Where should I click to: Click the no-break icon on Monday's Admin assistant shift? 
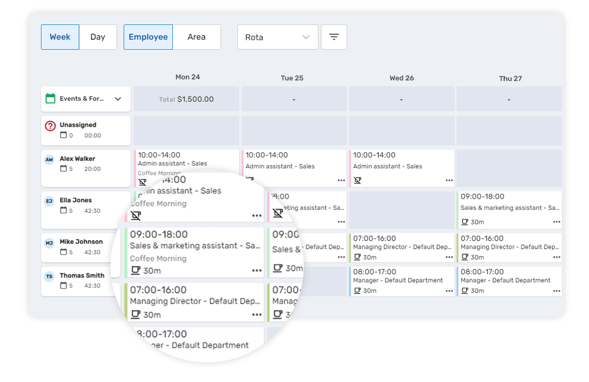[142, 182]
